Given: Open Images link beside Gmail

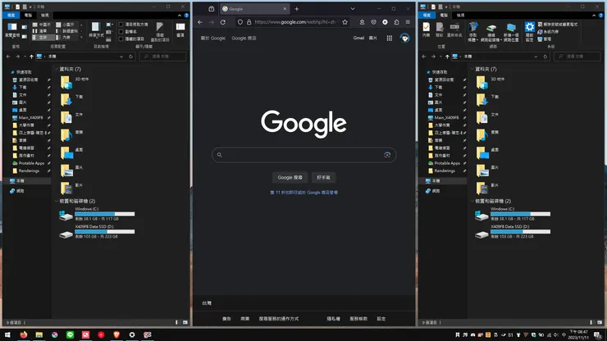Looking at the screenshot, I should (x=372, y=38).
